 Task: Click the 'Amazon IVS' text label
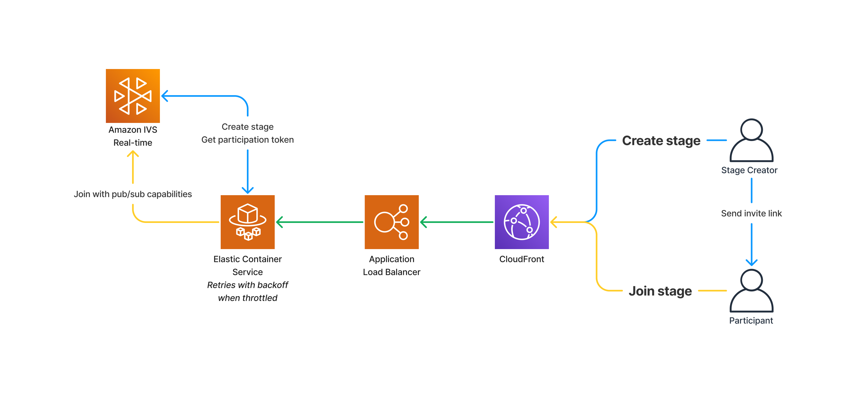[133, 130]
